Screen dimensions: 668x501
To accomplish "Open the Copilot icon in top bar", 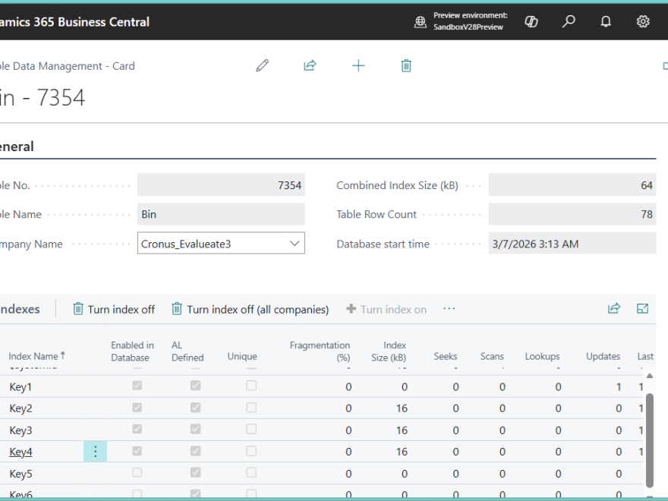I will pos(531,21).
